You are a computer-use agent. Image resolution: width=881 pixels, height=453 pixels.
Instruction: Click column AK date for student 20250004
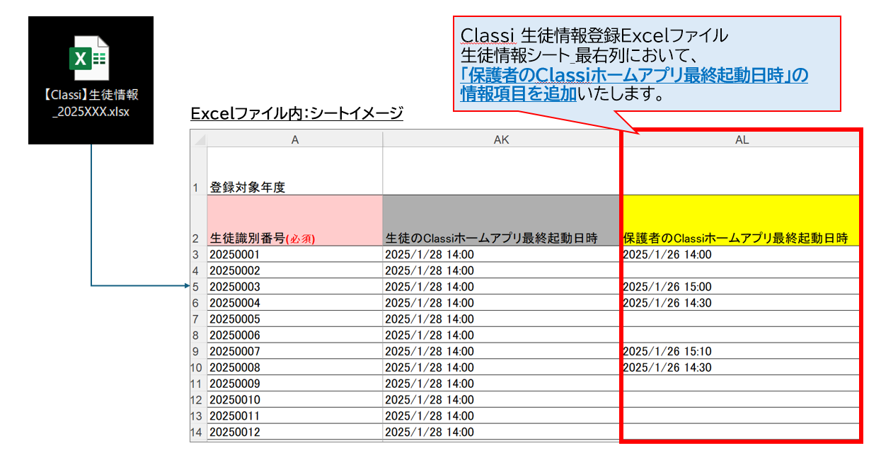[x=501, y=303]
